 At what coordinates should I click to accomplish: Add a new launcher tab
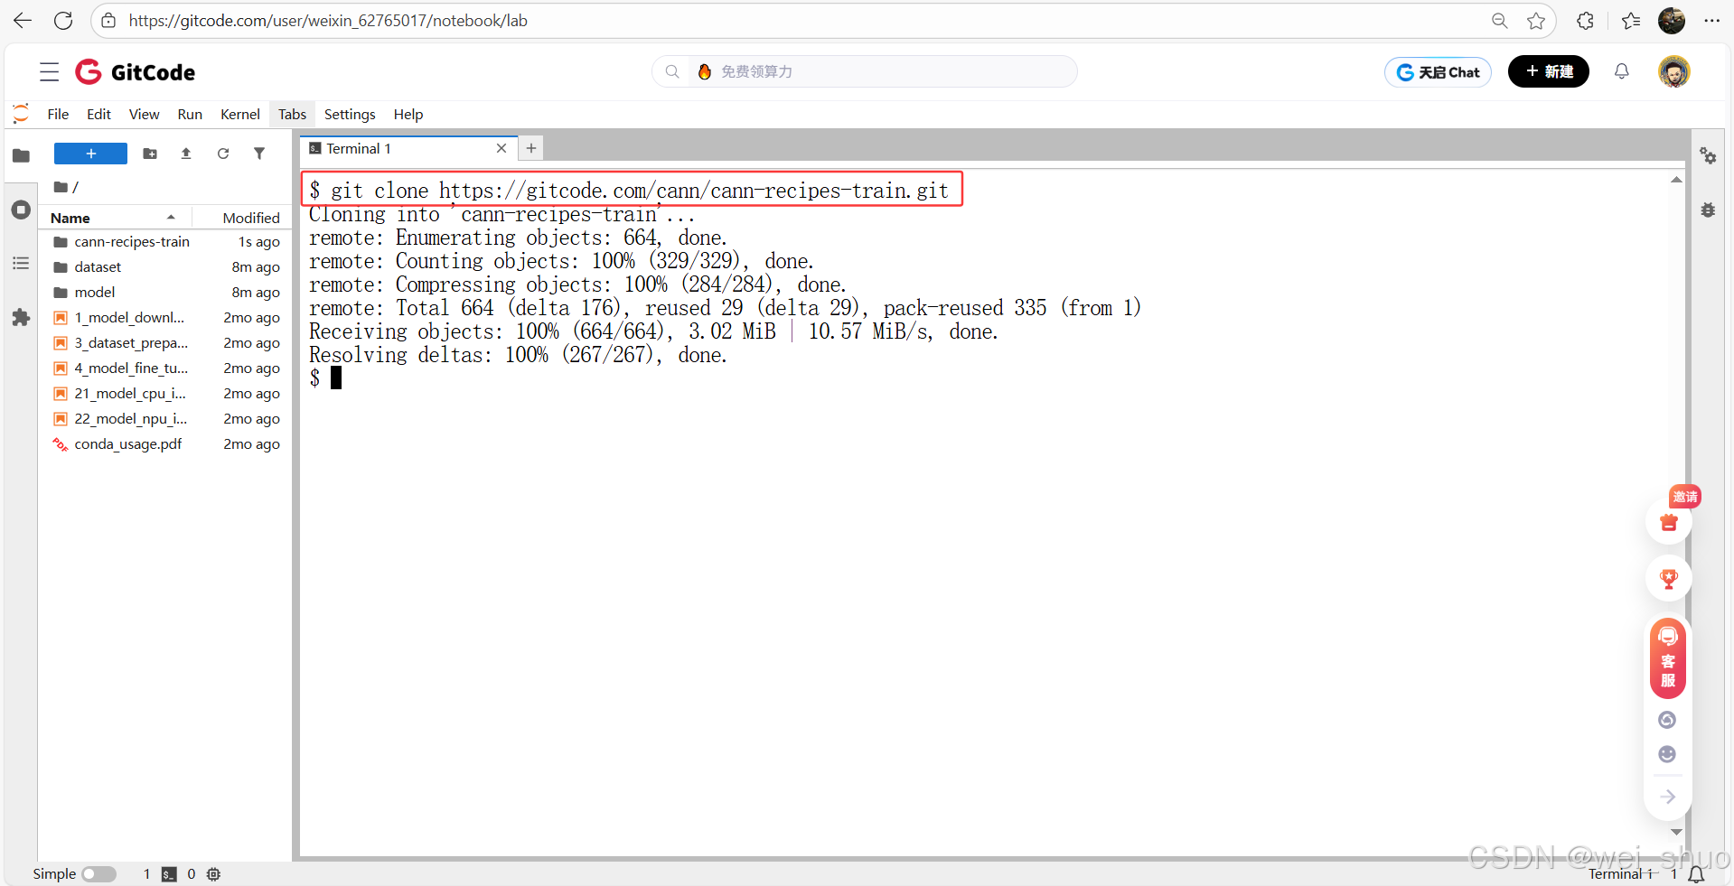(x=531, y=148)
